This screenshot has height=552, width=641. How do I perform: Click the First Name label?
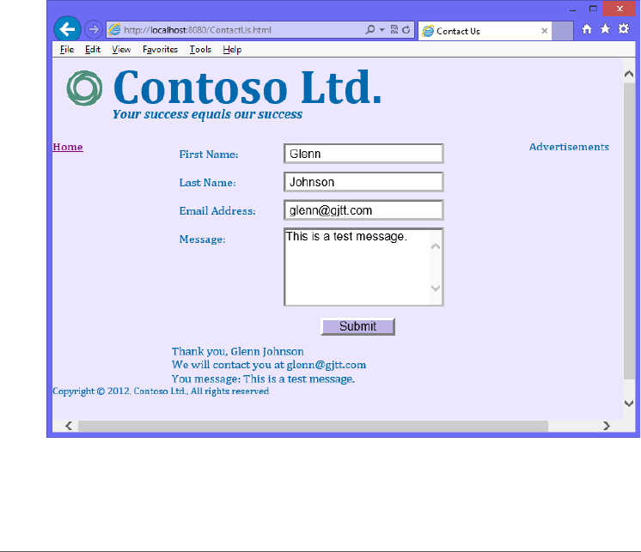(209, 155)
